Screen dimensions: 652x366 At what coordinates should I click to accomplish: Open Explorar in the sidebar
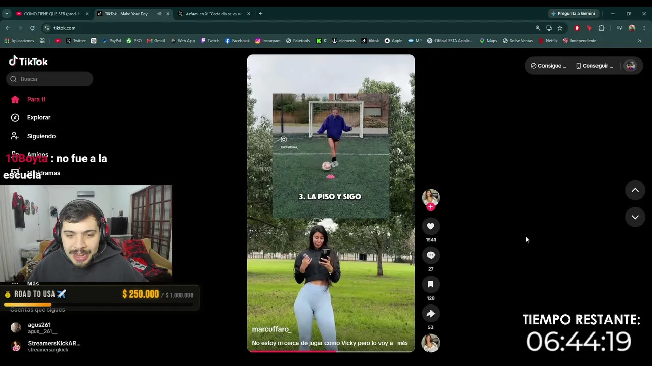point(31,117)
